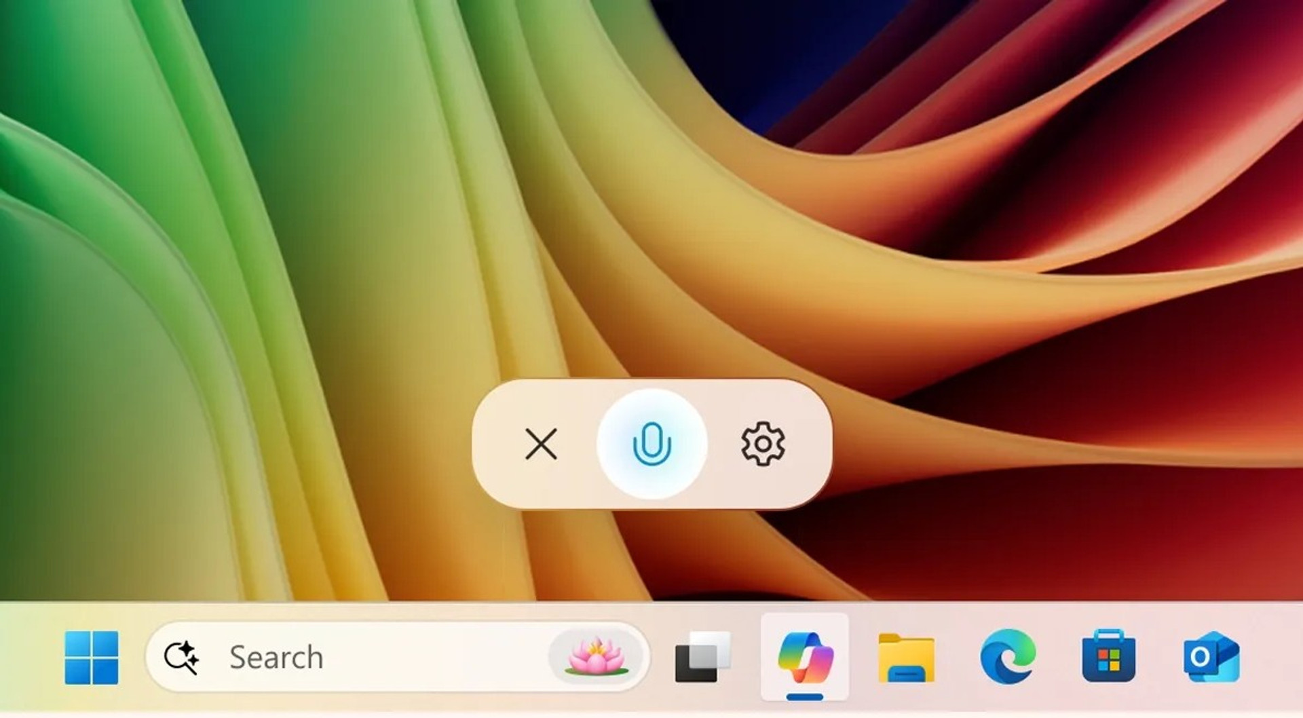Image resolution: width=1303 pixels, height=718 pixels.
Task: Toggle the blue microphone button
Action: click(651, 444)
